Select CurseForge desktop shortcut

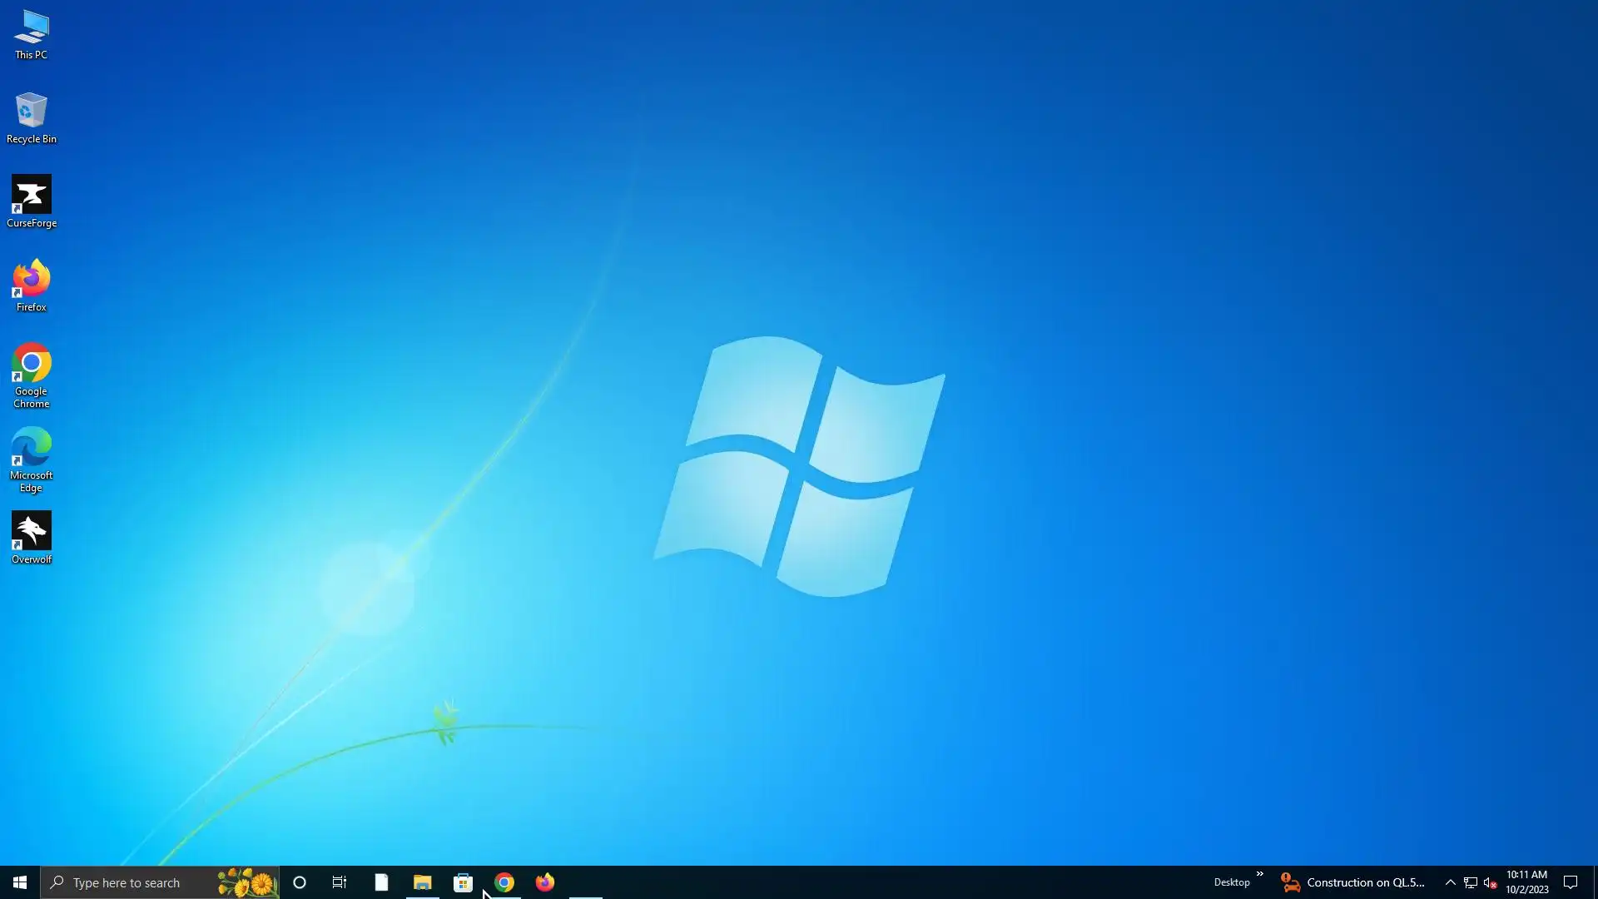tap(31, 201)
